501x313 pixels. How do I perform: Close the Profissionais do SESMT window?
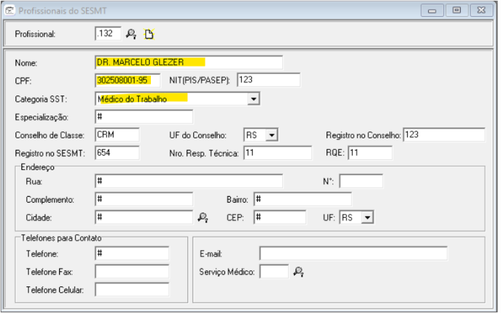point(480,10)
